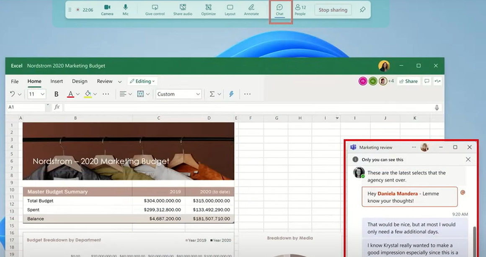Viewport: 486px width, 257px height.
Task: Expand the font size dropdown
Action: tap(42, 94)
